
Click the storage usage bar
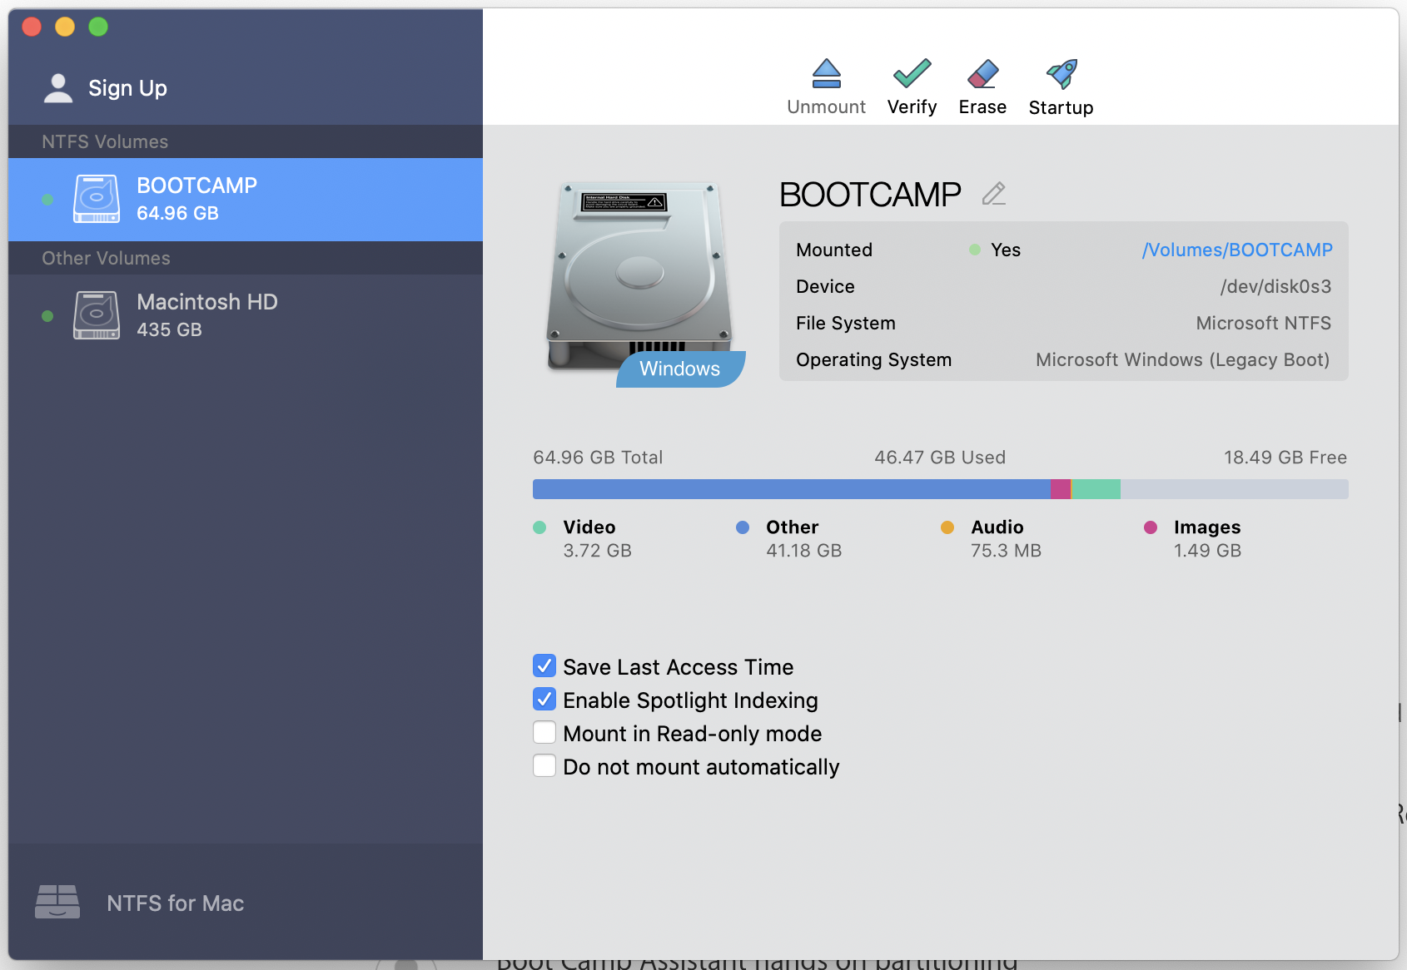tap(940, 489)
